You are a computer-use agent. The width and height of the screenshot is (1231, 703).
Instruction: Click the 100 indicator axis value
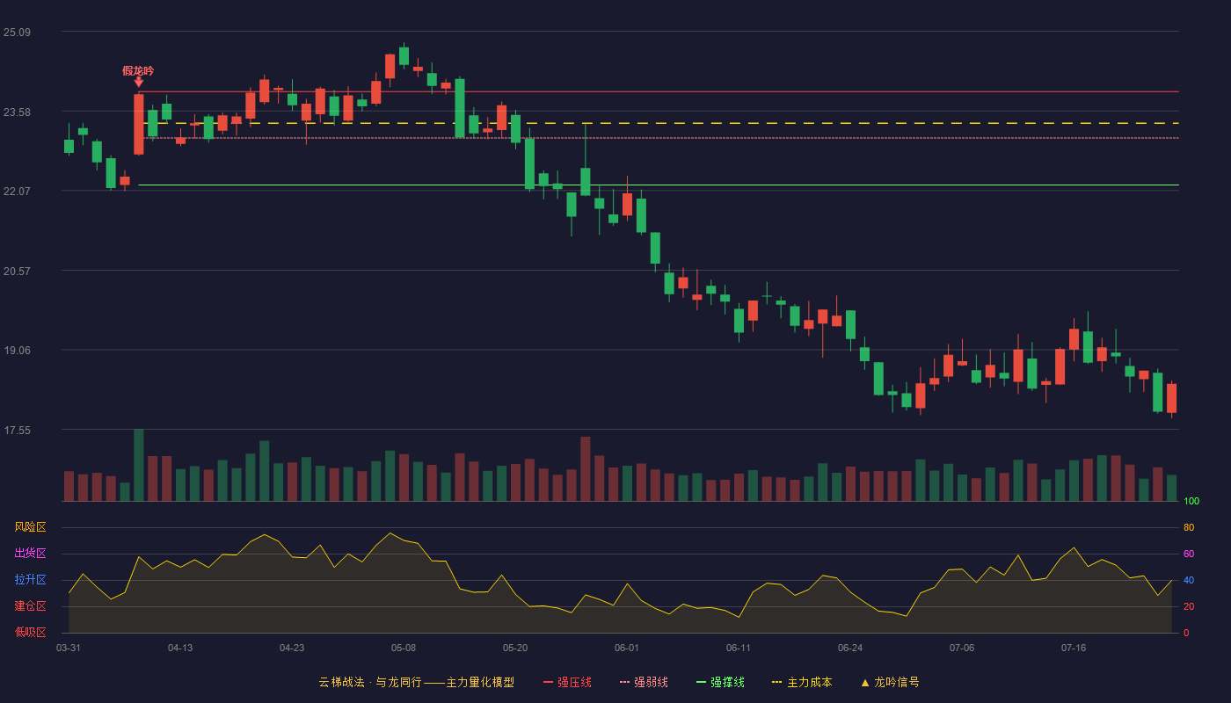(1191, 501)
